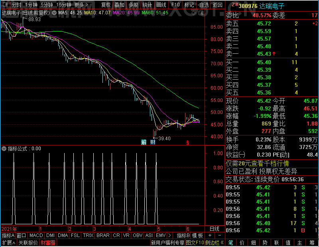Switch indicator to DMA
This screenshot has height=247, width=319.
tap(63, 235)
